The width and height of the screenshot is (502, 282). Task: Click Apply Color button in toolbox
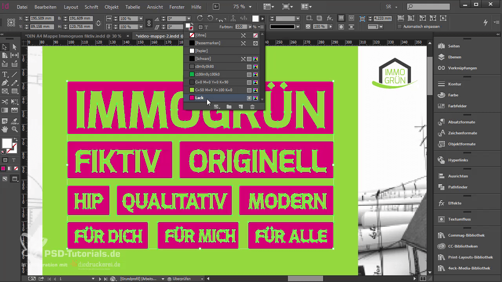click(3, 168)
